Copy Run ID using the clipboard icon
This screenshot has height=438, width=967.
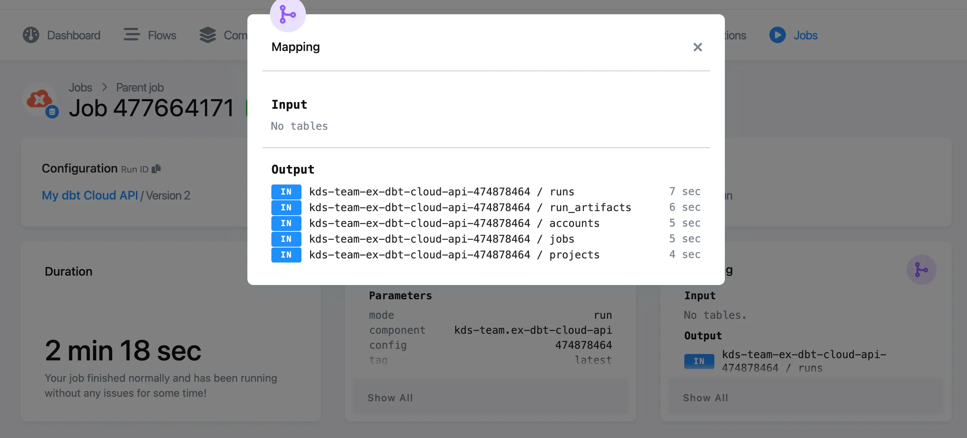(x=156, y=169)
